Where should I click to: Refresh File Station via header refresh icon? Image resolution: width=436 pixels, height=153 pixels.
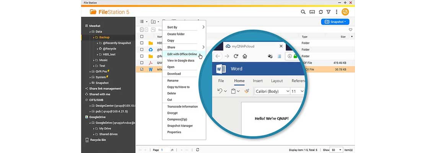pyautogui.click(x=320, y=12)
